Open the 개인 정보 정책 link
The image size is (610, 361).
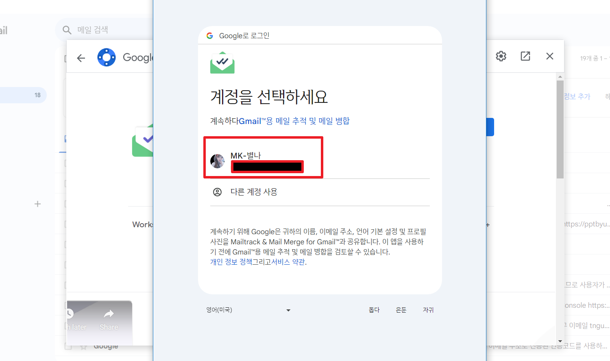pos(231,262)
